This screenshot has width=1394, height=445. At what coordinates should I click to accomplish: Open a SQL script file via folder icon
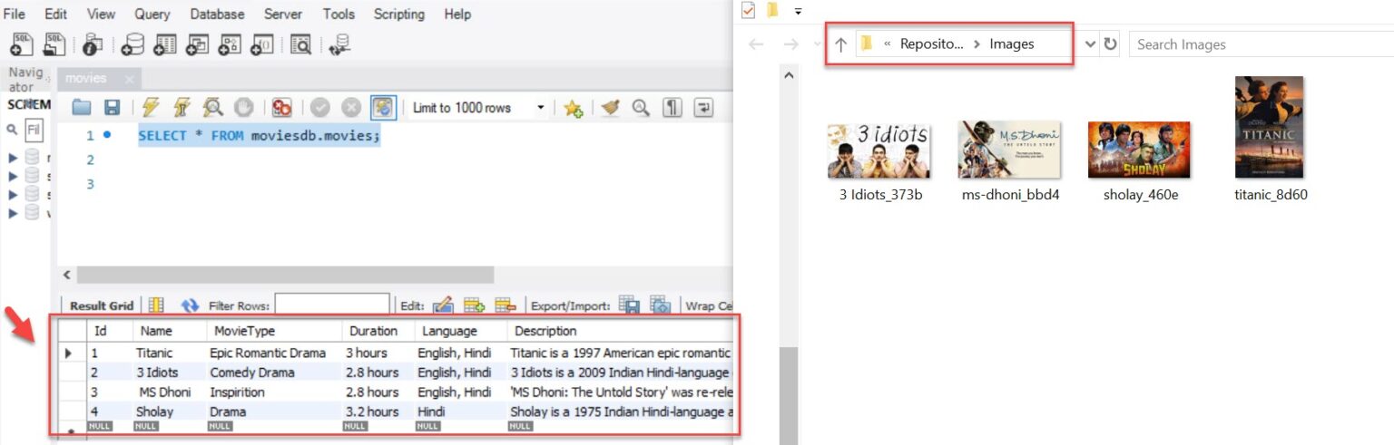82,108
